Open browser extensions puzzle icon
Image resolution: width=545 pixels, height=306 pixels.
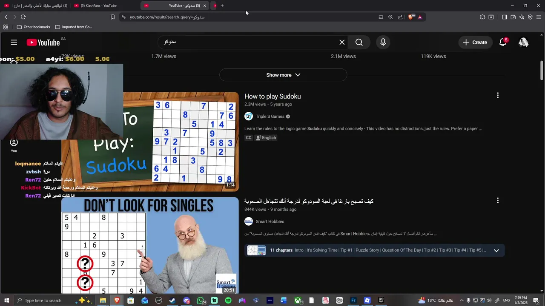pos(482,17)
